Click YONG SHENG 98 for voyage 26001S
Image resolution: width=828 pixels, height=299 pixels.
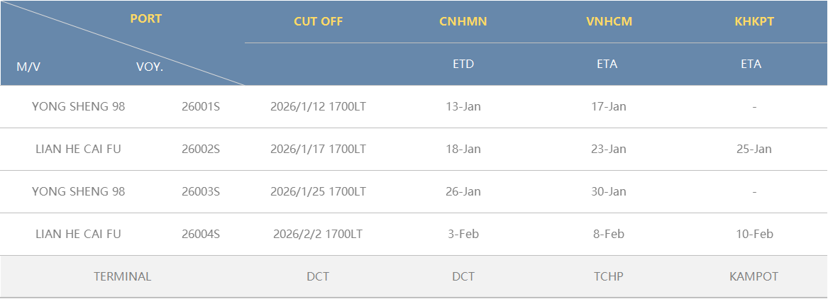coord(79,106)
